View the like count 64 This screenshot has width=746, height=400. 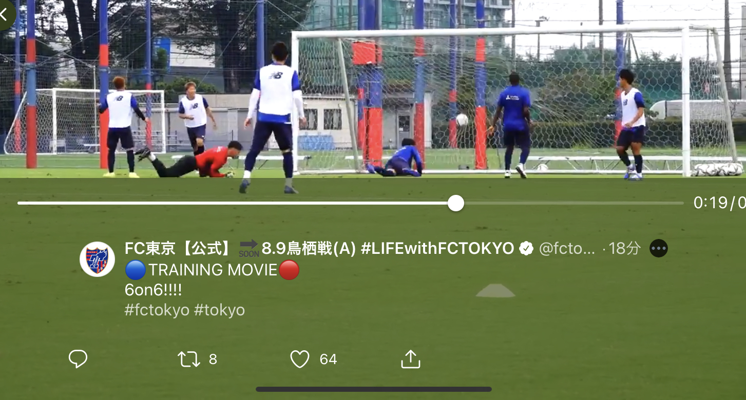pos(328,359)
